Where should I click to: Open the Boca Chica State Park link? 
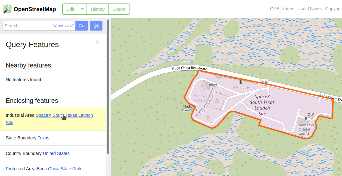[59, 169]
